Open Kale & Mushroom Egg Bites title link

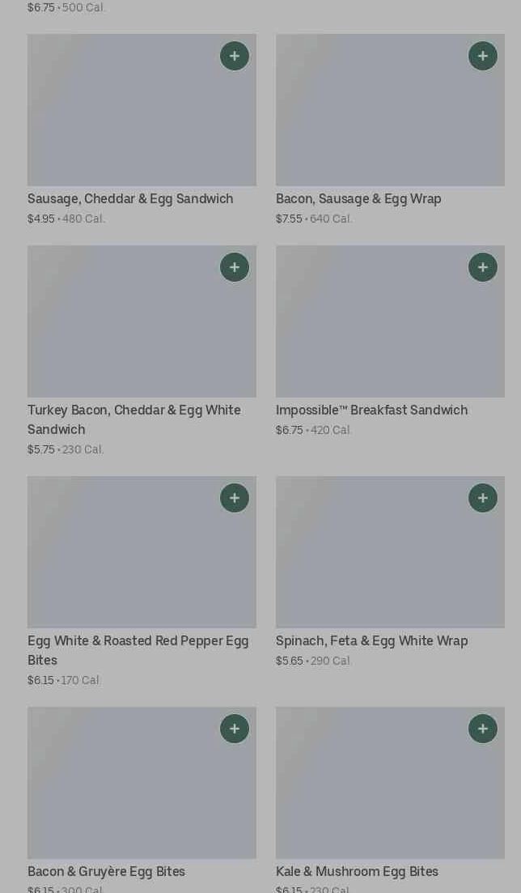(357, 871)
